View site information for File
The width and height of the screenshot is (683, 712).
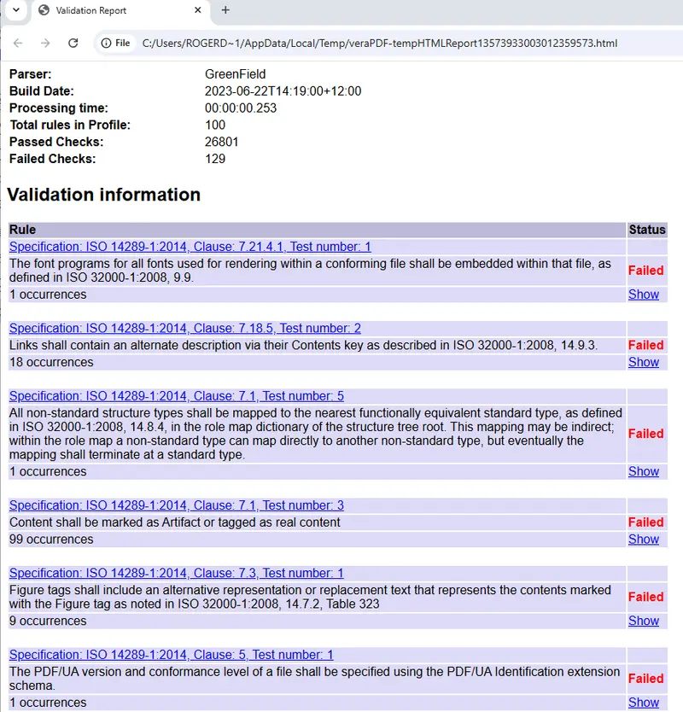116,44
